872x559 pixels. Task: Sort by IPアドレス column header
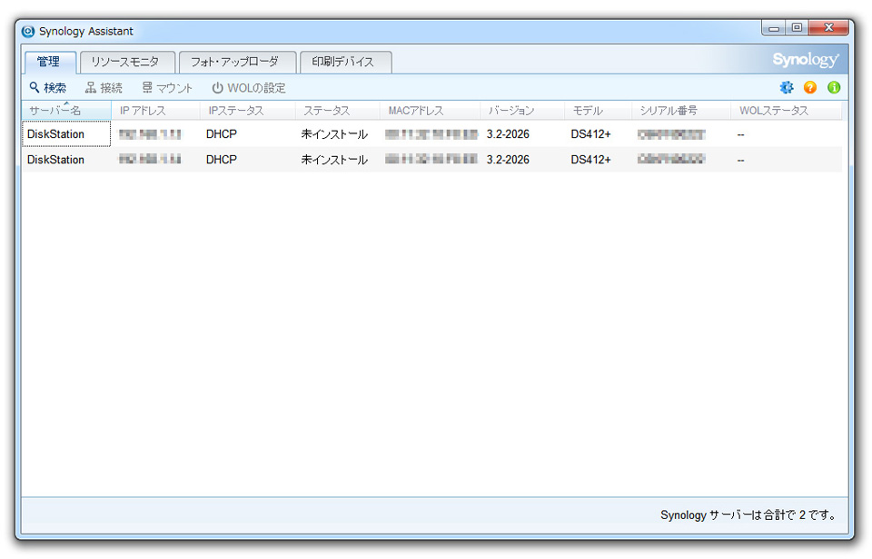pos(155,111)
